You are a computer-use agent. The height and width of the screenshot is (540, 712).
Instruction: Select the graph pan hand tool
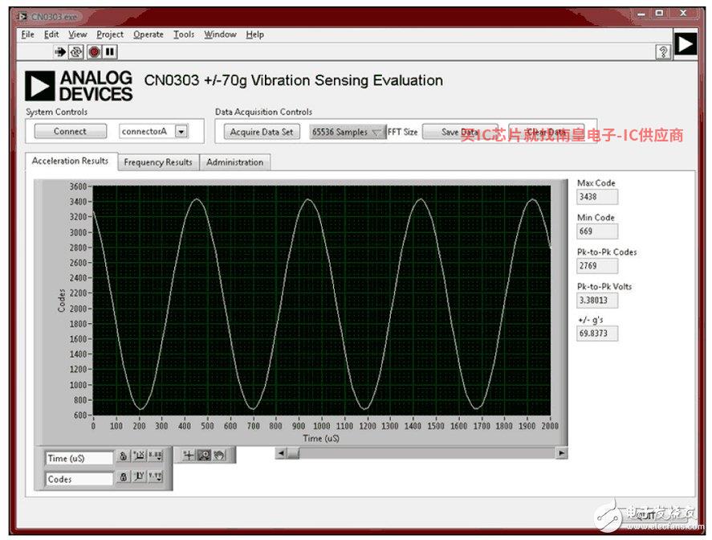point(219,455)
